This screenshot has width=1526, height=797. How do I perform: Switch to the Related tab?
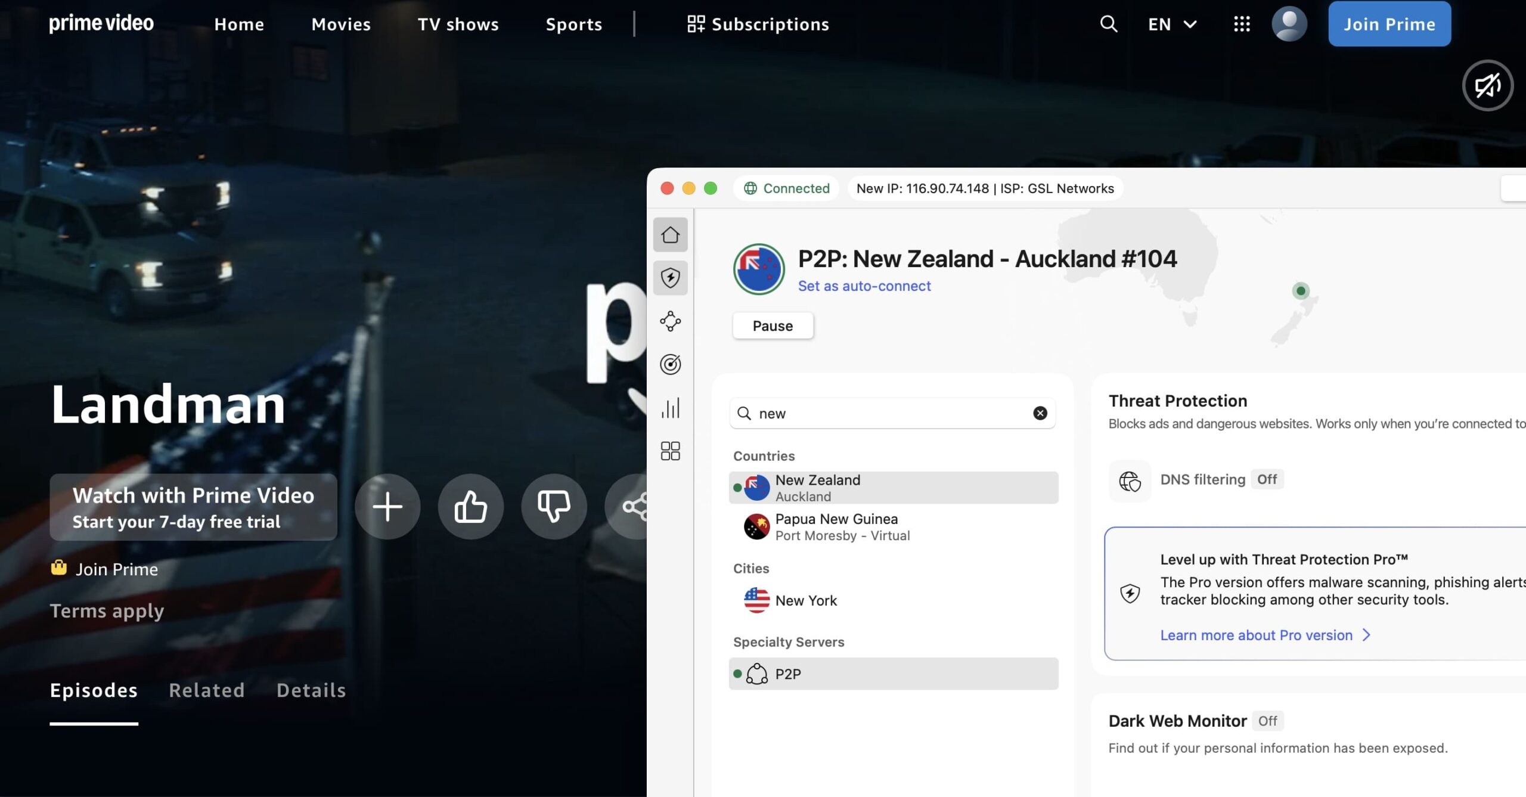point(207,690)
